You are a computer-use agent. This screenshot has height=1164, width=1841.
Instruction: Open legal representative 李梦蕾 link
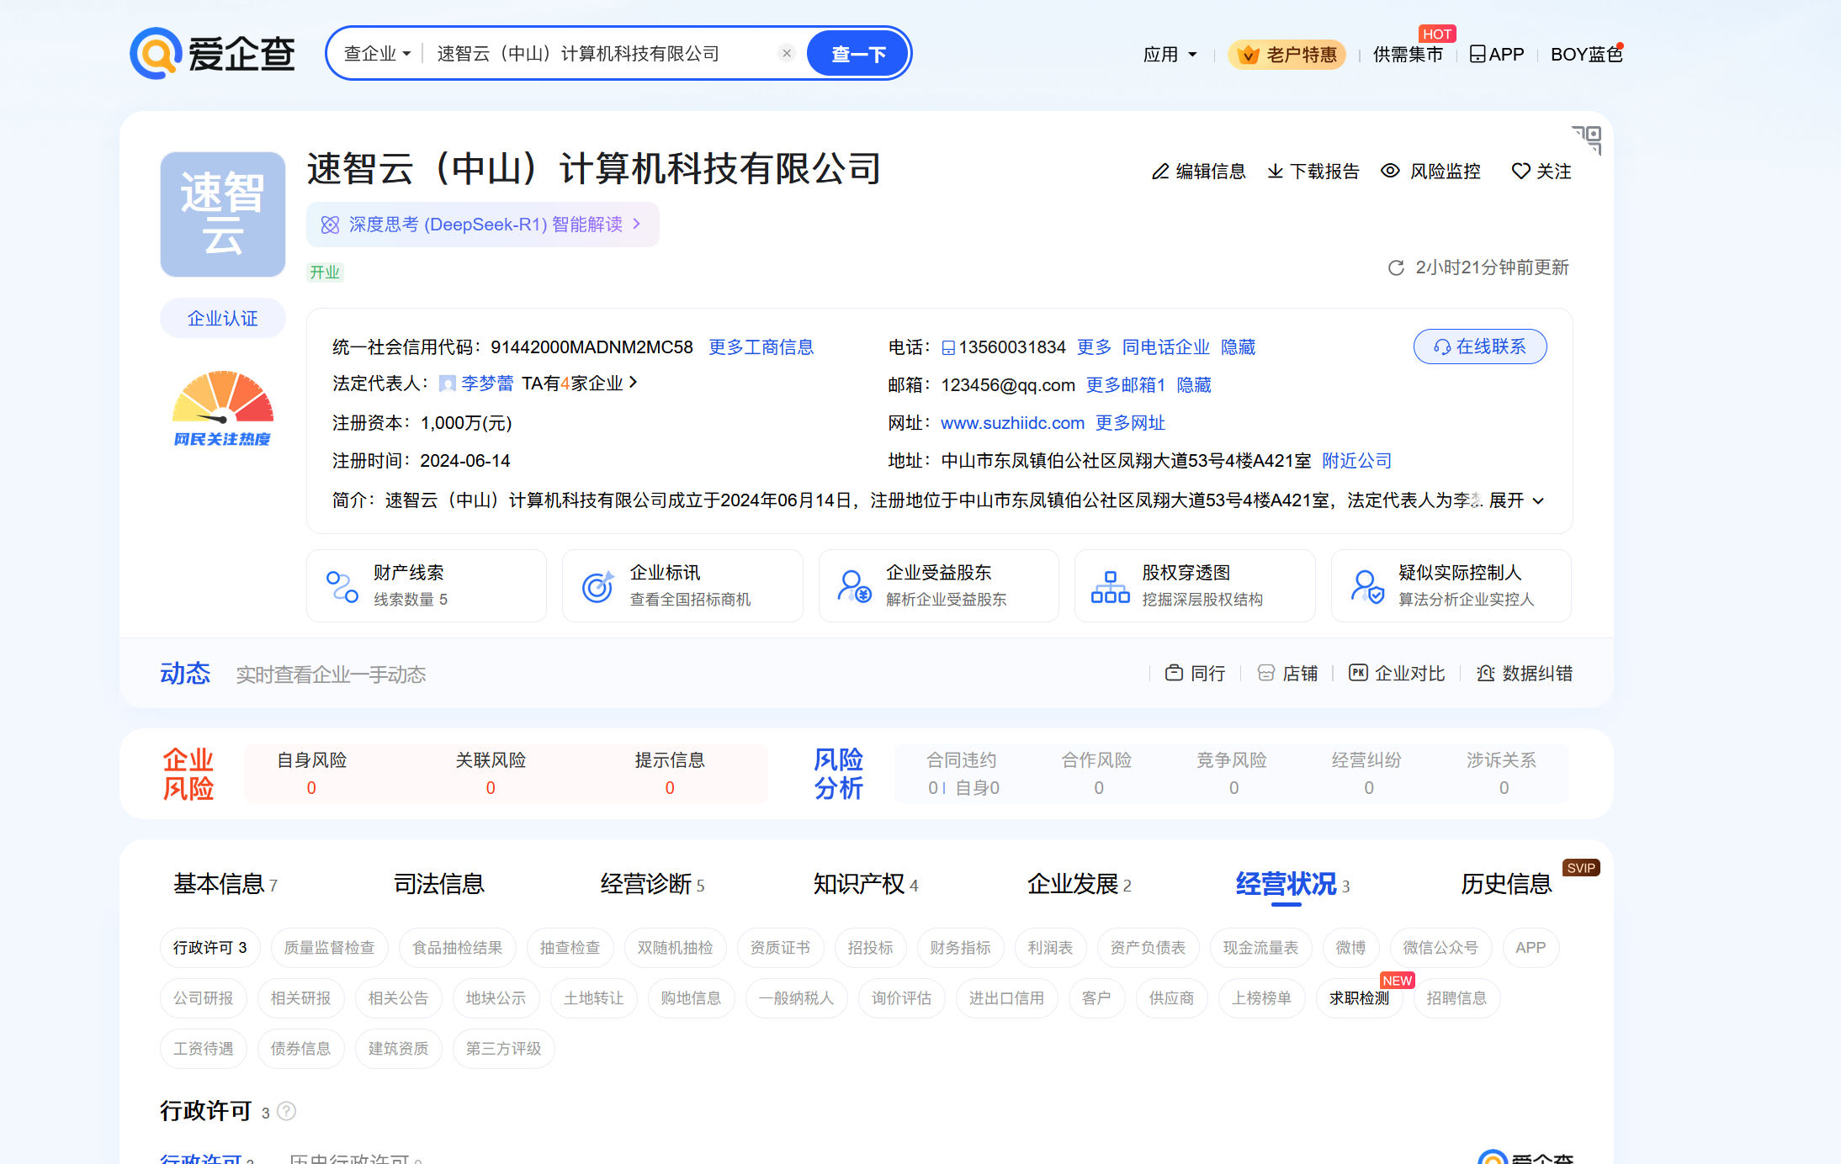click(487, 384)
